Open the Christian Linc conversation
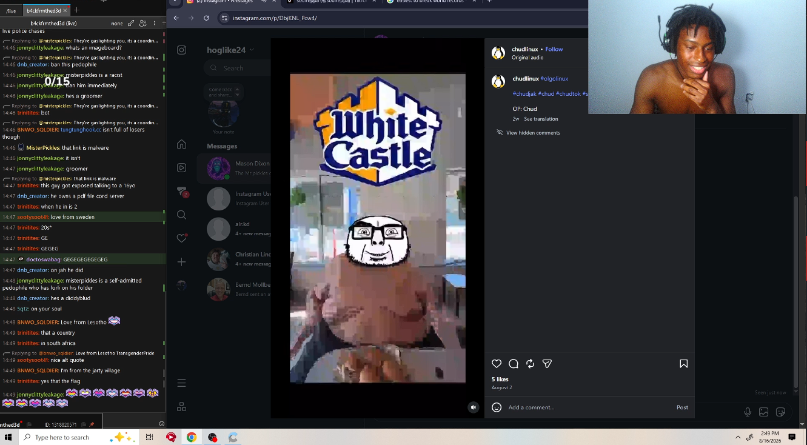The height and width of the screenshot is (445, 807). click(233, 259)
